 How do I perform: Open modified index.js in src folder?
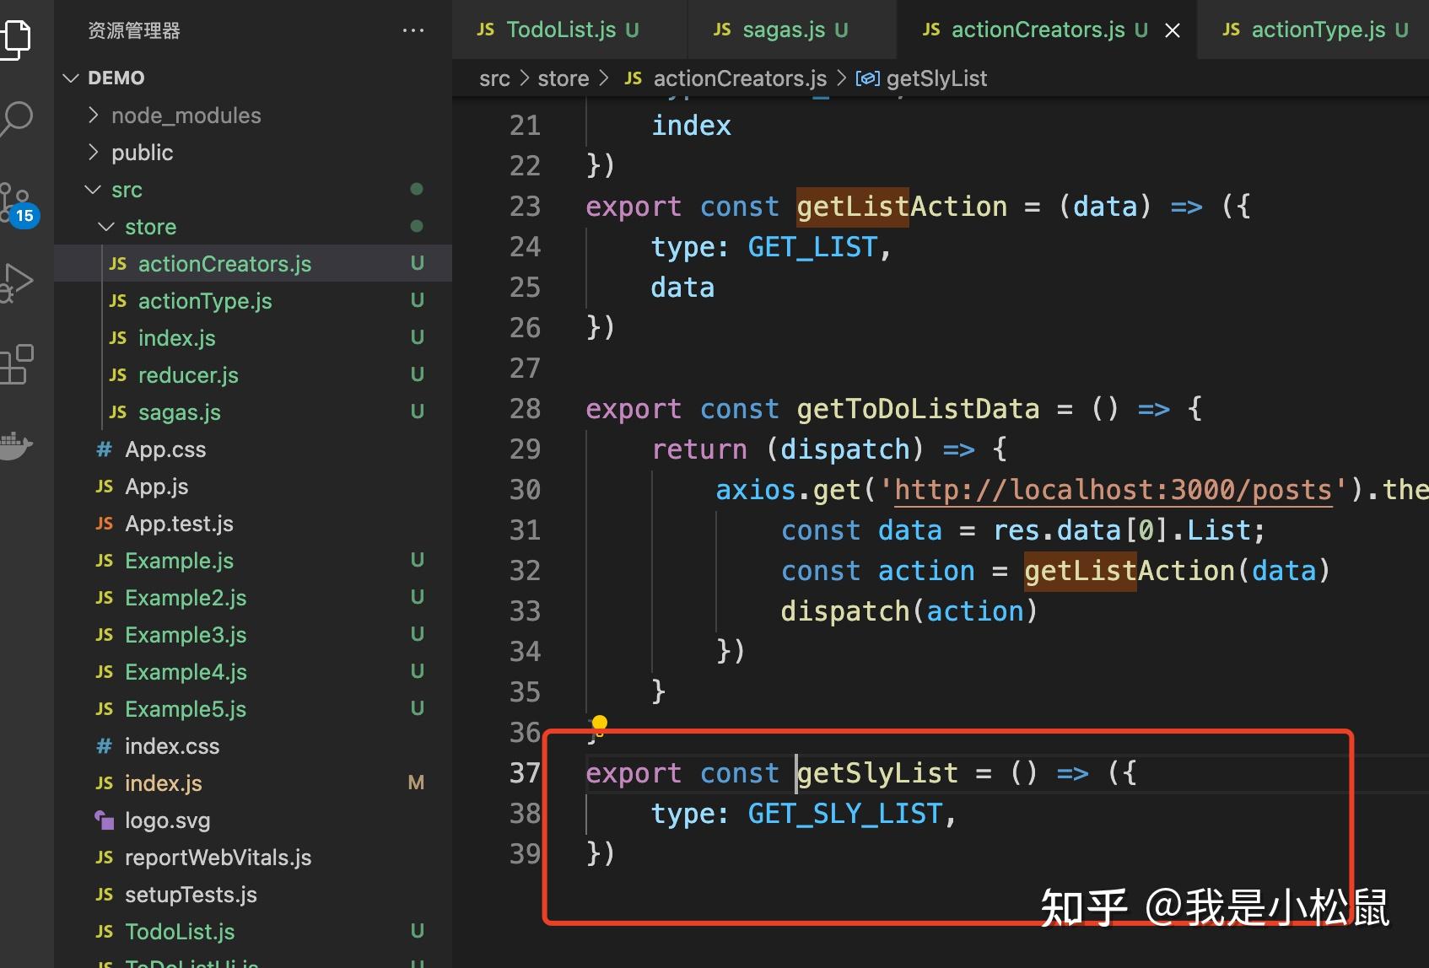[x=253, y=783]
